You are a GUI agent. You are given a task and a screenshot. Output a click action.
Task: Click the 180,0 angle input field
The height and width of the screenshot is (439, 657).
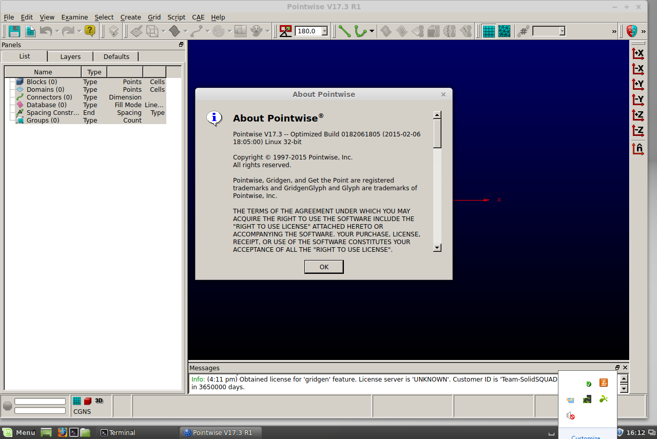[x=308, y=31]
